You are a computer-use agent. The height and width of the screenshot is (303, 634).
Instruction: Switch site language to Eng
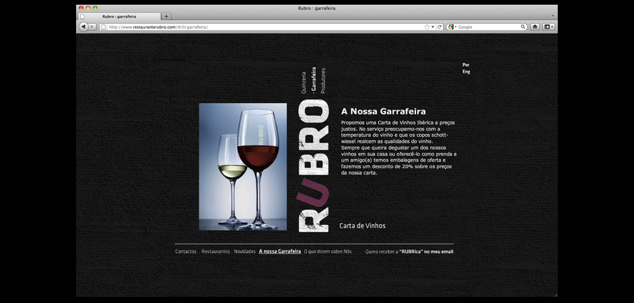click(466, 71)
